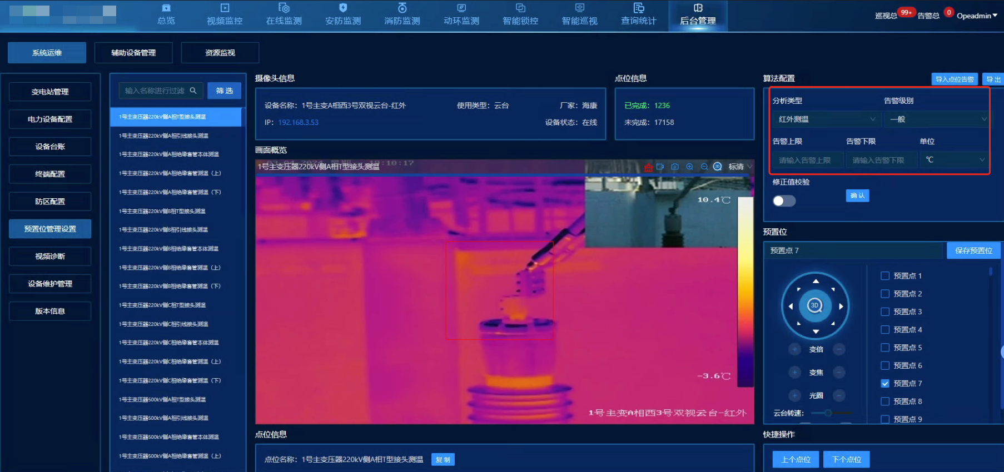Click the 保存预置位 button
The image size is (1004, 472).
[973, 250]
